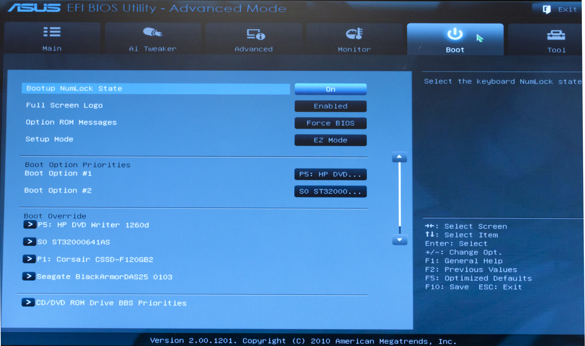
Task: Click the Ai Tweaker comet icon
Action: coord(153,32)
